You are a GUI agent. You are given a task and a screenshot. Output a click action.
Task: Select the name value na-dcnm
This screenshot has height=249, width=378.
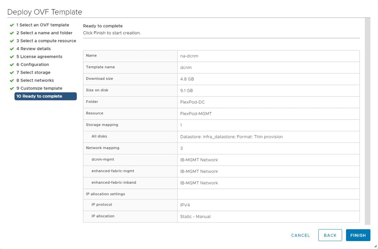click(x=189, y=56)
